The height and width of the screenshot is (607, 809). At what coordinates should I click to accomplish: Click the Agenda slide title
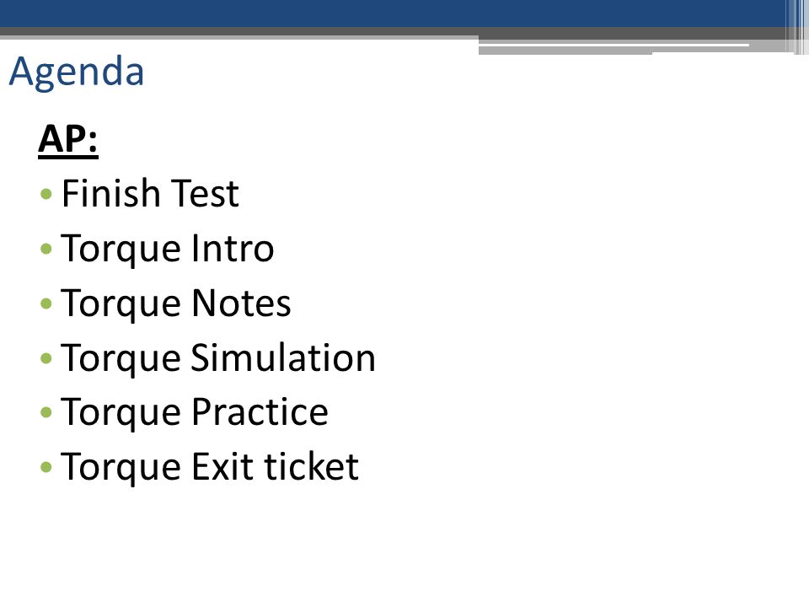(x=77, y=73)
